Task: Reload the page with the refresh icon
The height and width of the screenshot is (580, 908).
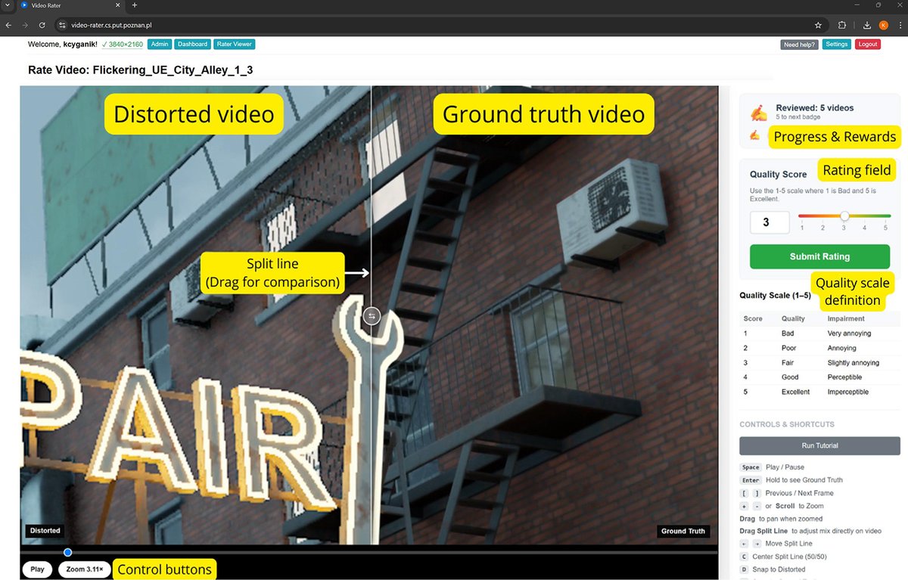Action: [x=42, y=25]
